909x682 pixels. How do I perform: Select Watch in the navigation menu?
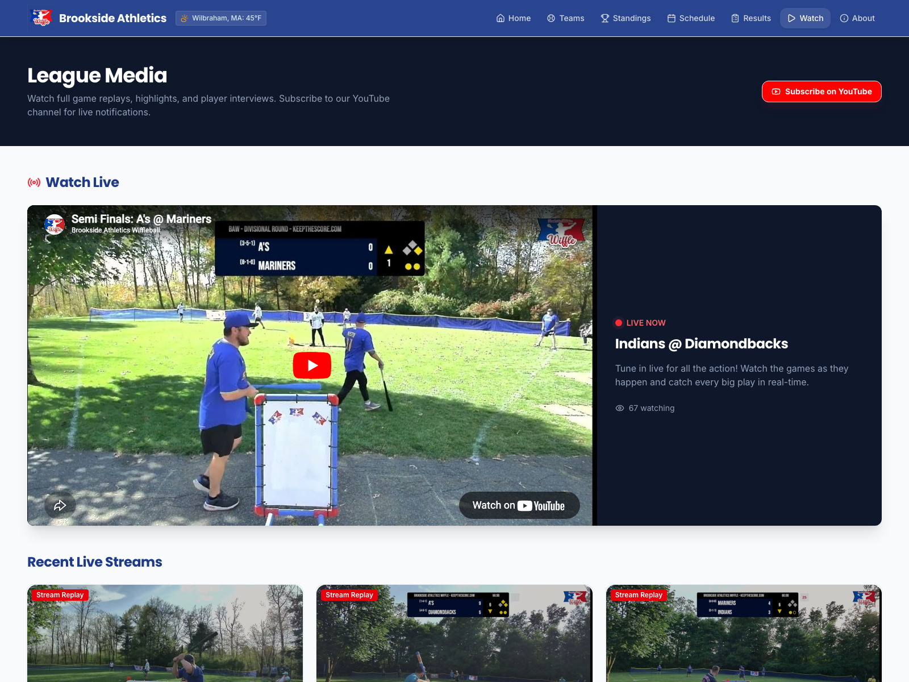(x=805, y=18)
